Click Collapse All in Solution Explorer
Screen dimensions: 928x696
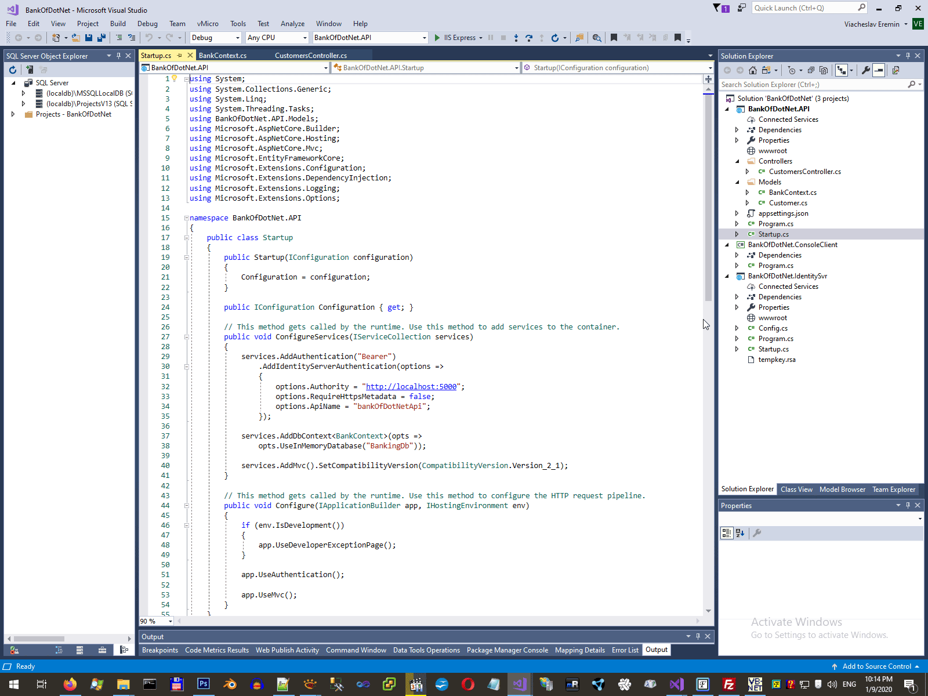811,70
